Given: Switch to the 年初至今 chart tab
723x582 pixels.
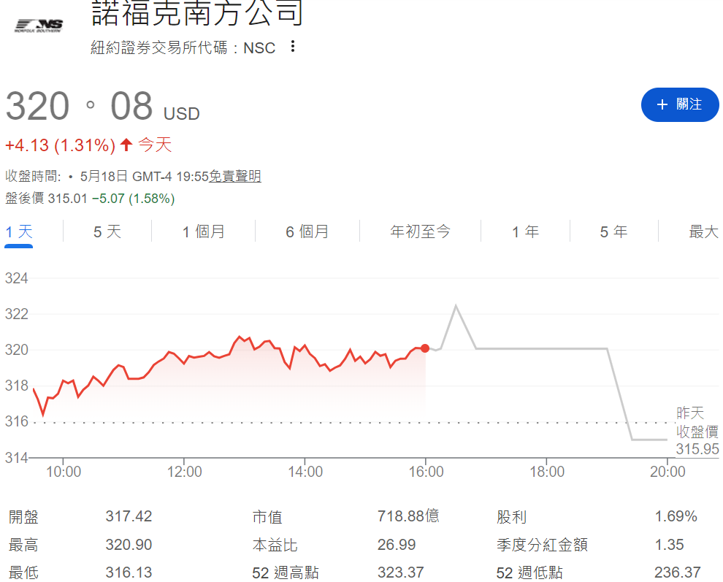Looking at the screenshot, I should pos(420,231).
